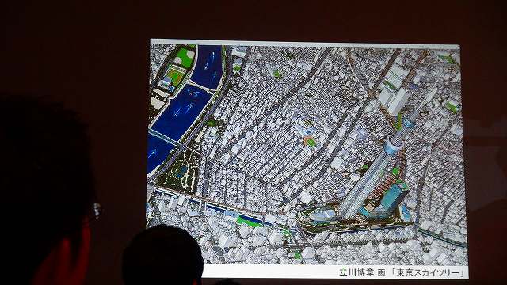The width and height of the screenshot is (507, 285).
Task: Click the green patch right of the Skytree top
Action: point(452,106)
